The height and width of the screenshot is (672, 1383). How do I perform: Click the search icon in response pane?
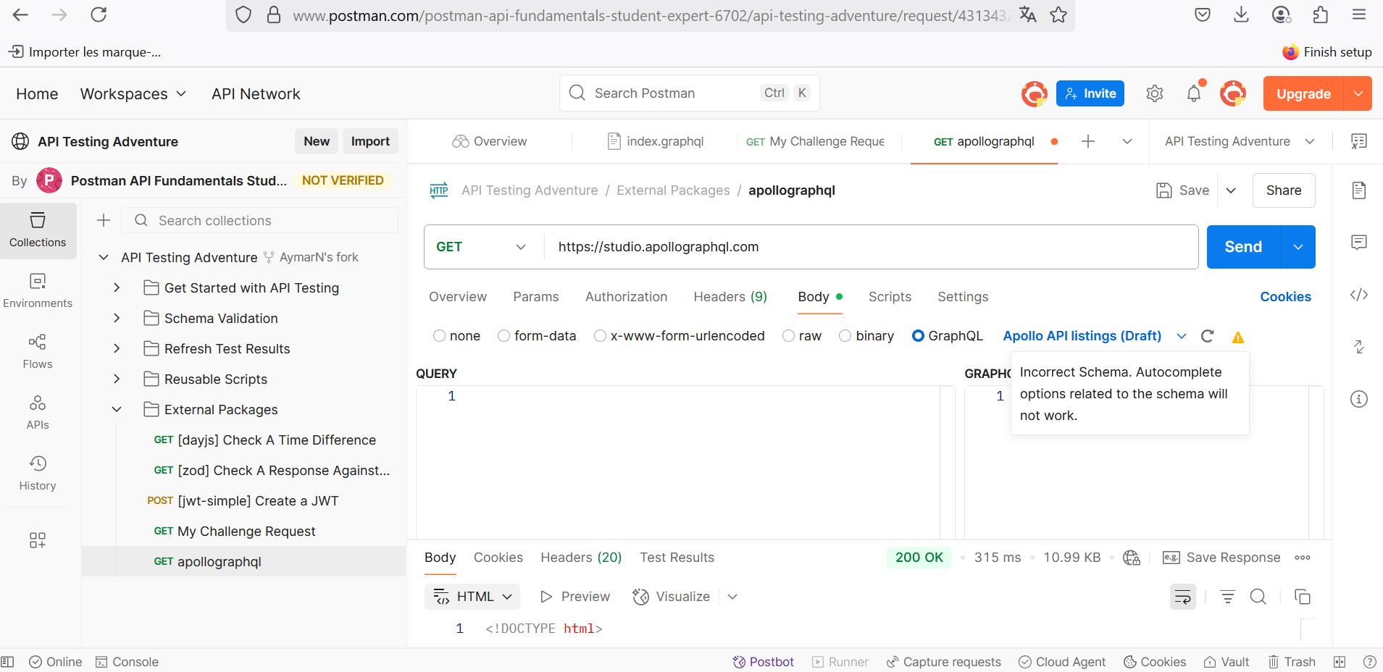click(1258, 597)
